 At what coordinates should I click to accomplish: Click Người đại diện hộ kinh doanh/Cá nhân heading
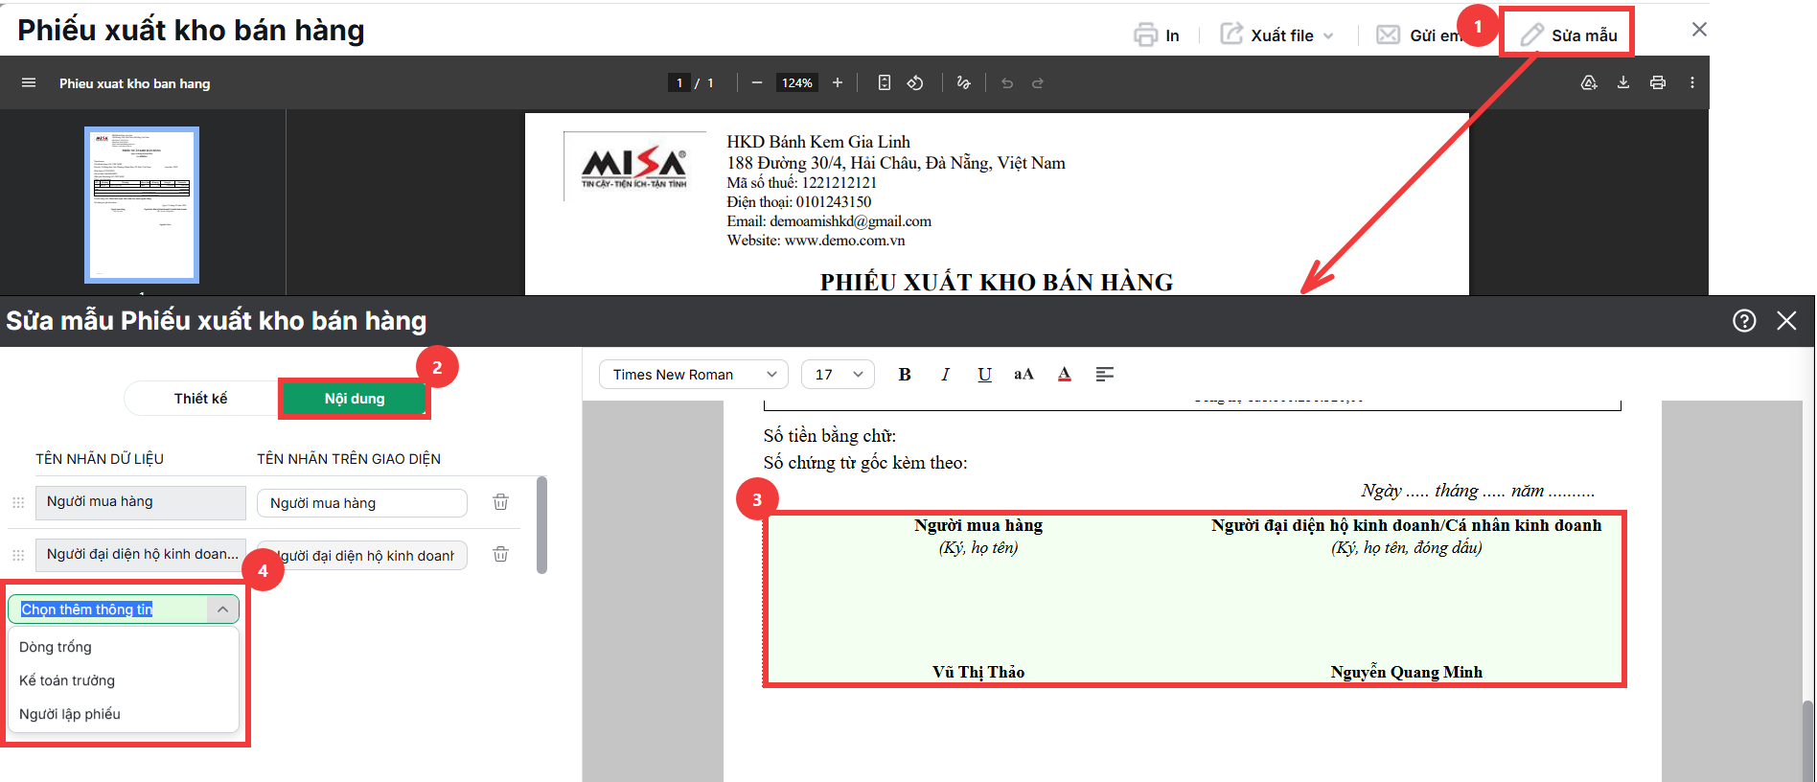point(1406,525)
